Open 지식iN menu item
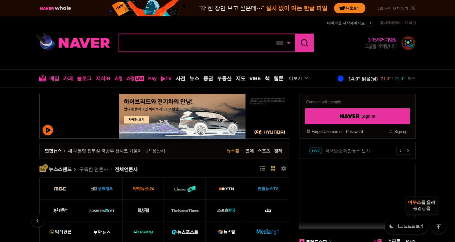 [x=103, y=78]
